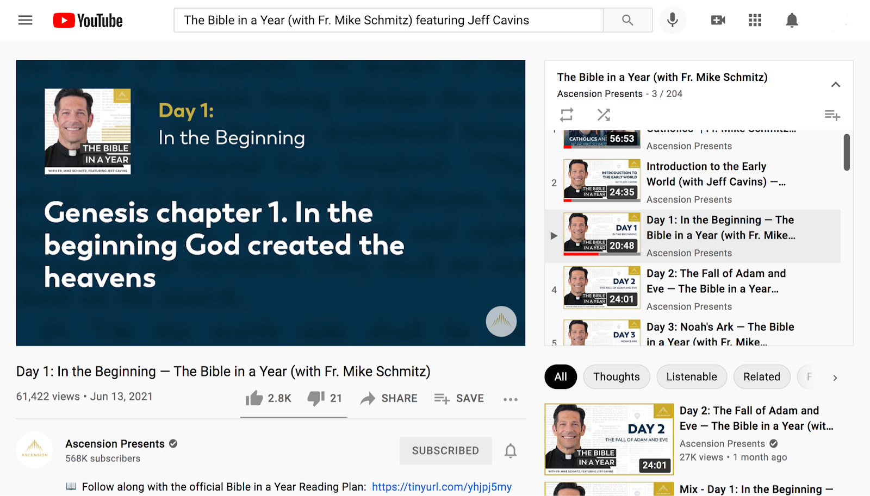Click the 61,422 views date text
Image resolution: width=870 pixels, height=496 pixels.
pyautogui.click(x=84, y=397)
